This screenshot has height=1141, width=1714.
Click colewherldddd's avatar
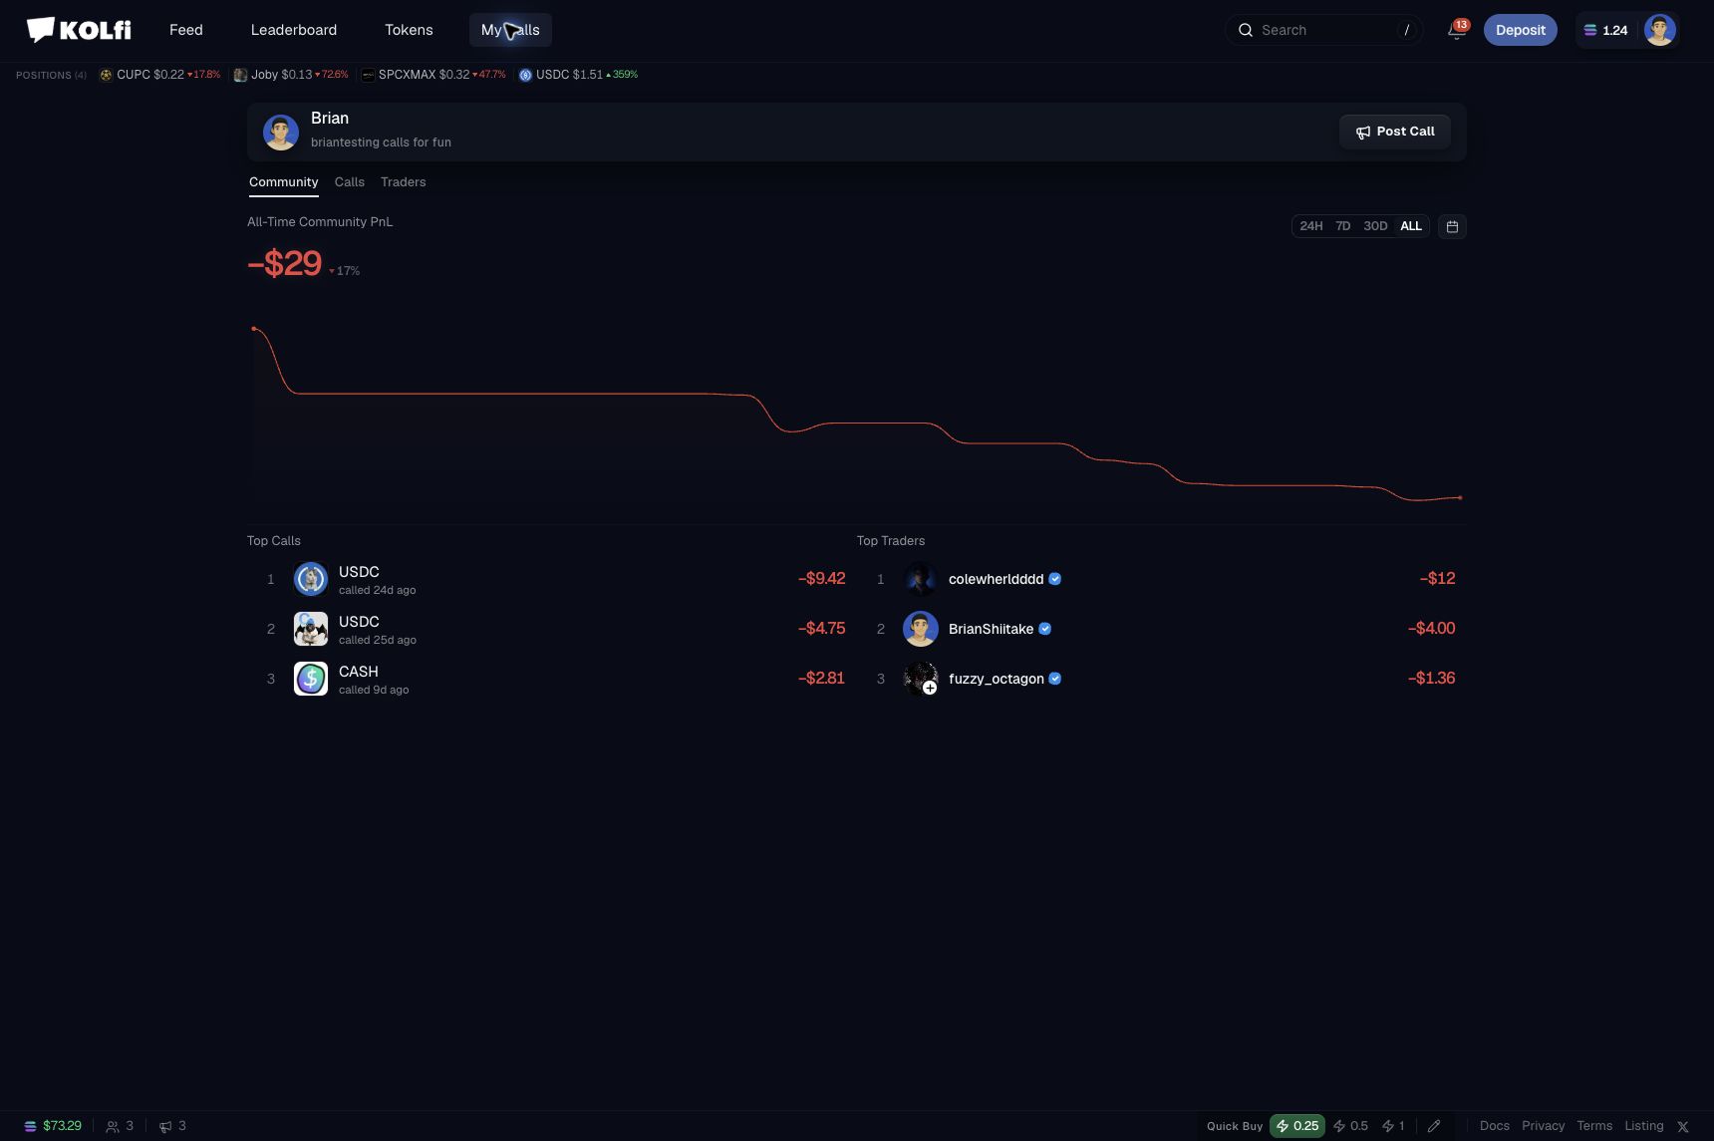pyautogui.click(x=920, y=579)
